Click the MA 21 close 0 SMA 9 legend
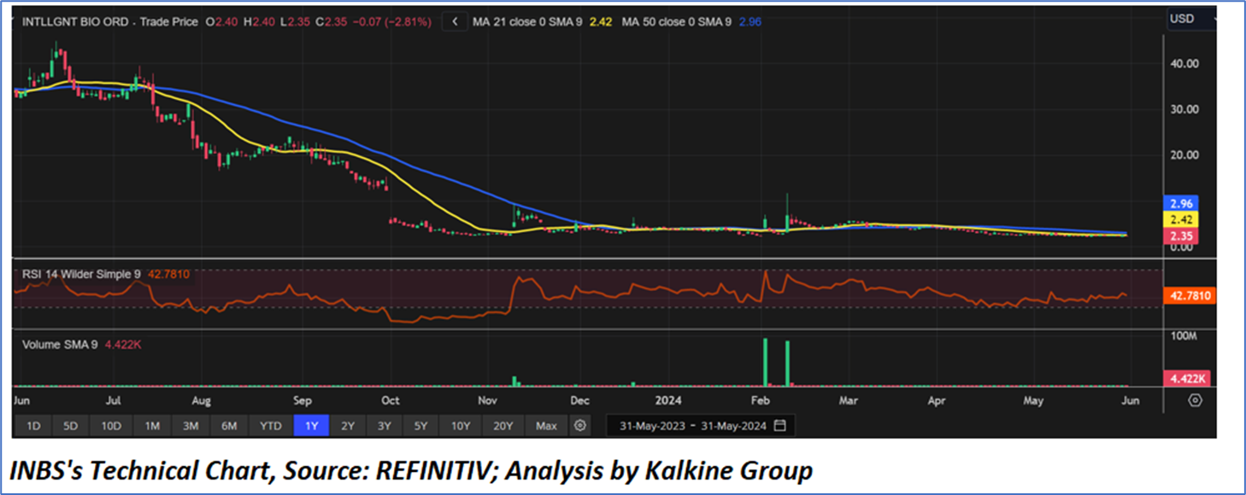 point(527,21)
